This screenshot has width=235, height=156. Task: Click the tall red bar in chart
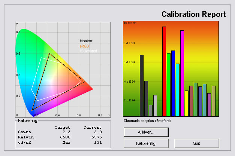pyautogui.click(x=164, y=71)
